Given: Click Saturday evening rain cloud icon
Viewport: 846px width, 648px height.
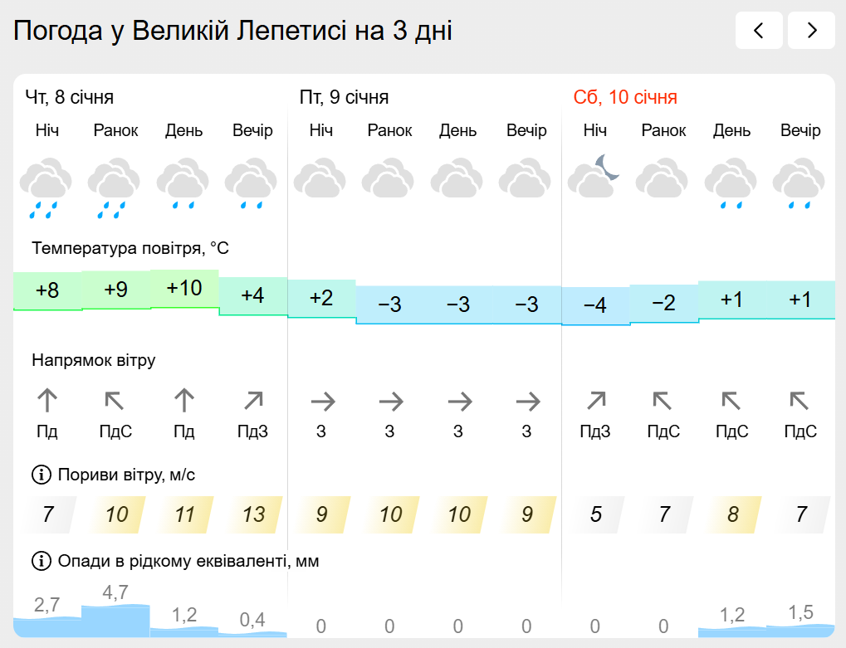Looking at the screenshot, I should click(x=800, y=186).
